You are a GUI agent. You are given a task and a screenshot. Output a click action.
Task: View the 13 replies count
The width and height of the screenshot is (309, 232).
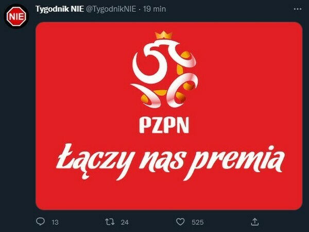click(x=55, y=223)
